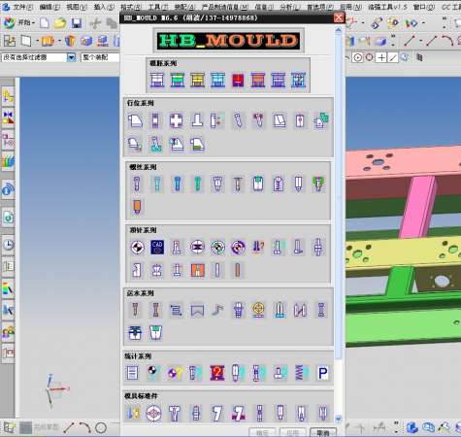Open the 浩强工具v1.5 menu
Screen dimensions: 461x437
(387, 7)
